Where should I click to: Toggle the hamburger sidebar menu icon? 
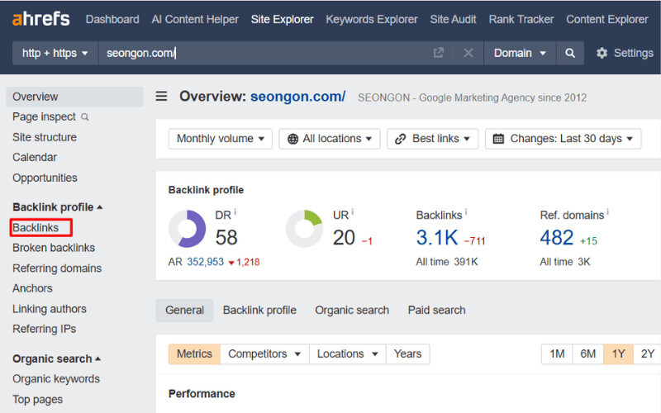pyautogui.click(x=161, y=96)
